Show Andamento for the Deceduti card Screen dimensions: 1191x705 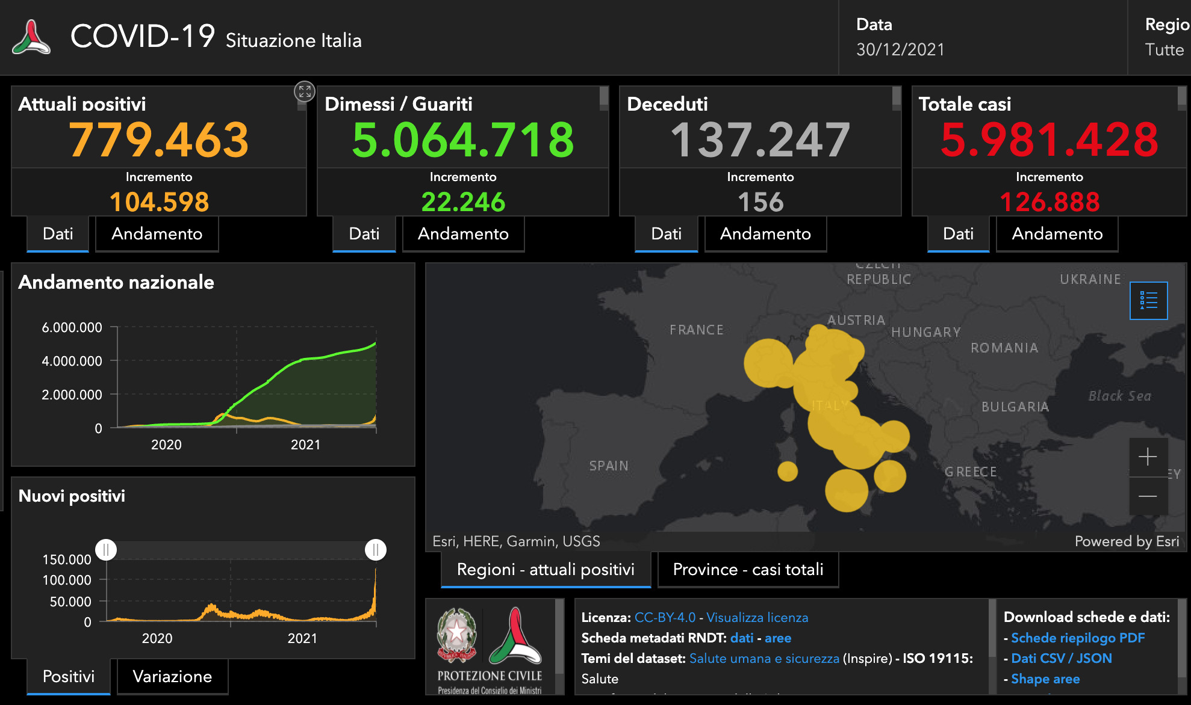click(765, 234)
